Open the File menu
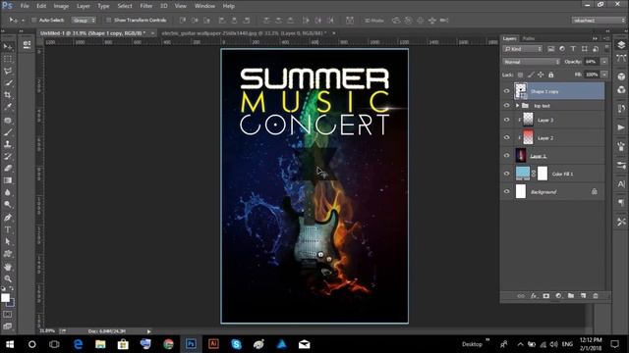 tap(25, 6)
